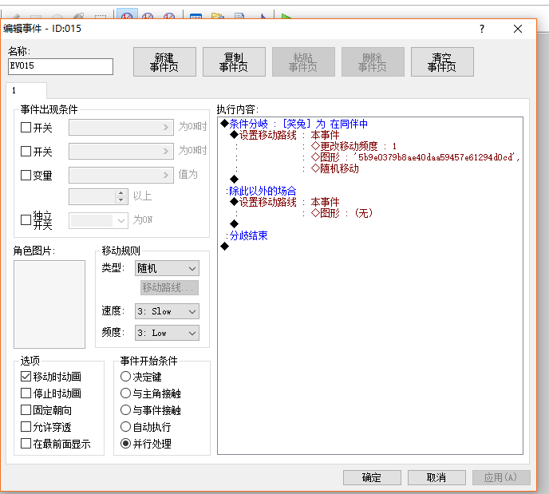Cancel with the 取消 button

pos(436,477)
